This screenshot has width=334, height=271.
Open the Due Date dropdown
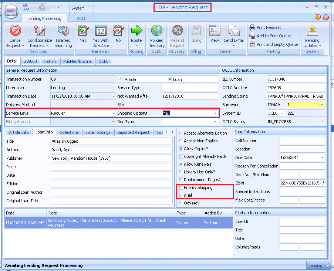[x=322, y=157]
